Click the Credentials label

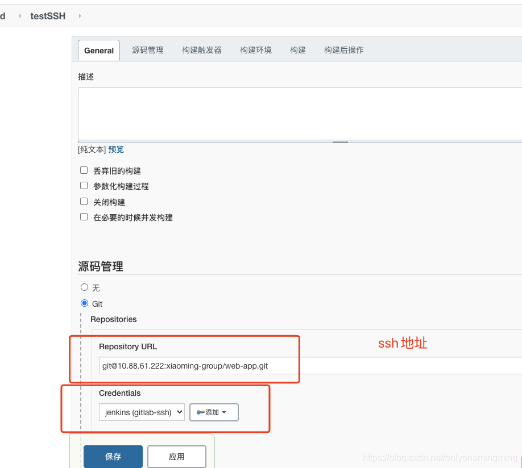(x=120, y=393)
